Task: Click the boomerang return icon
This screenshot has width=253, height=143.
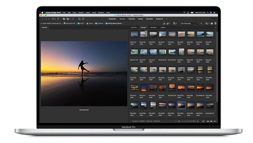Action: coord(59,19)
